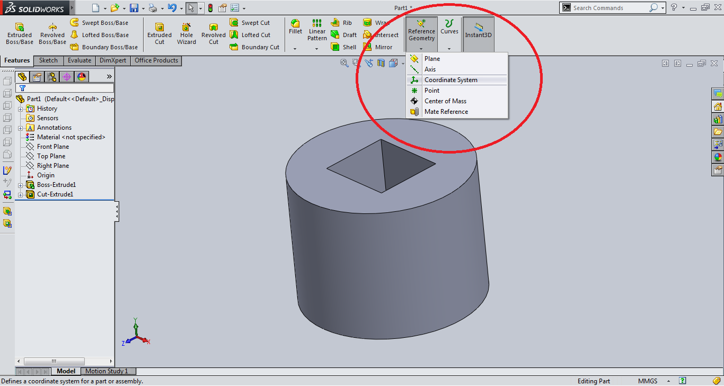The height and width of the screenshot is (386, 724).
Task: Click the Fillet tool icon
Action: point(296,27)
